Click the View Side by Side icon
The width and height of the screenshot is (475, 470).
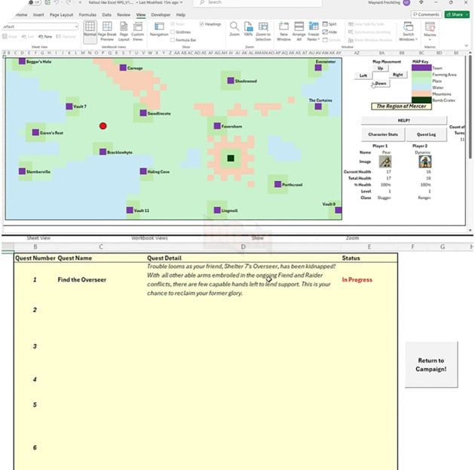coord(351,24)
